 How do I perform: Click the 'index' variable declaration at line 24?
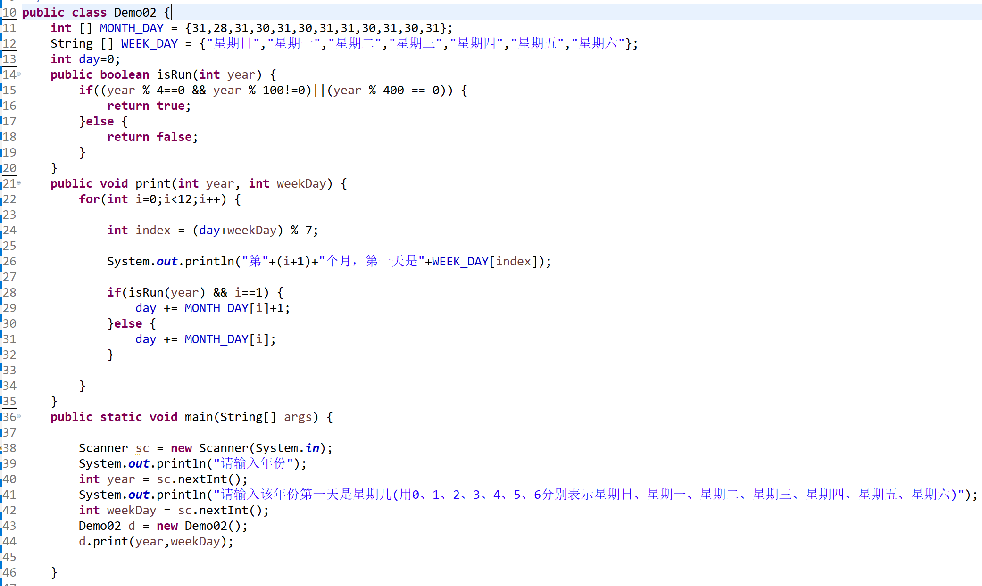(153, 230)
